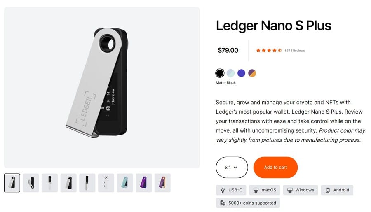Select the purple and orange color swatch
371x212 pixels.
pyautogui.click(x=252, y=73)
